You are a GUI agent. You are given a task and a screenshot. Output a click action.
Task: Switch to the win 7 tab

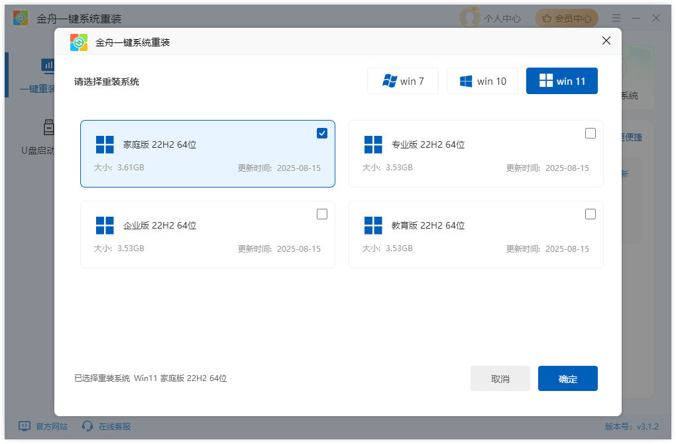pyautogui.click(x=403, y=81)
